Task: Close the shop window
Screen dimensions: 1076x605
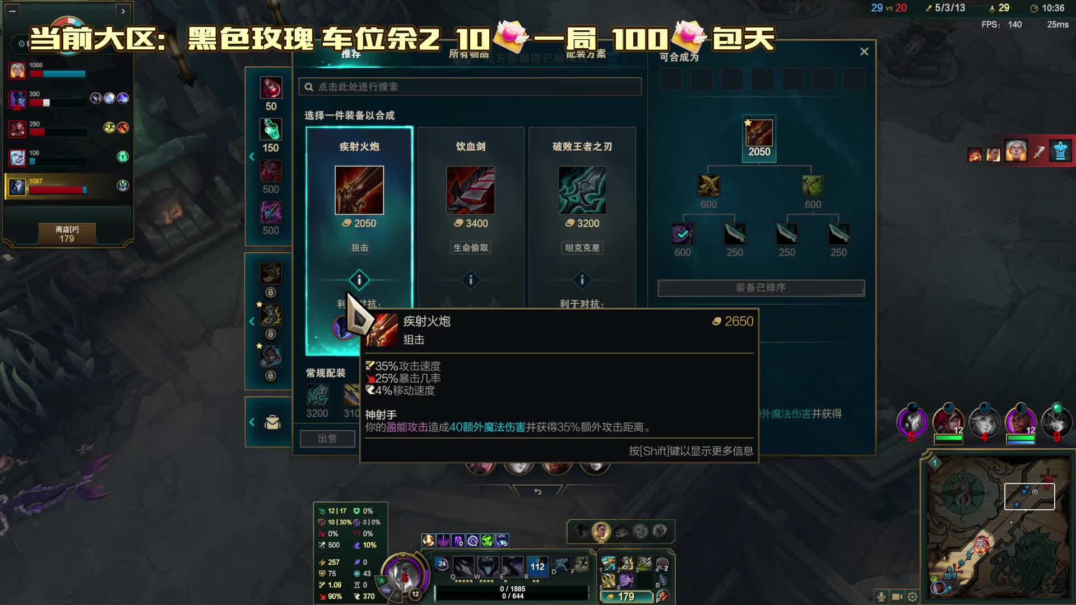Action: [x=864, y=52]
